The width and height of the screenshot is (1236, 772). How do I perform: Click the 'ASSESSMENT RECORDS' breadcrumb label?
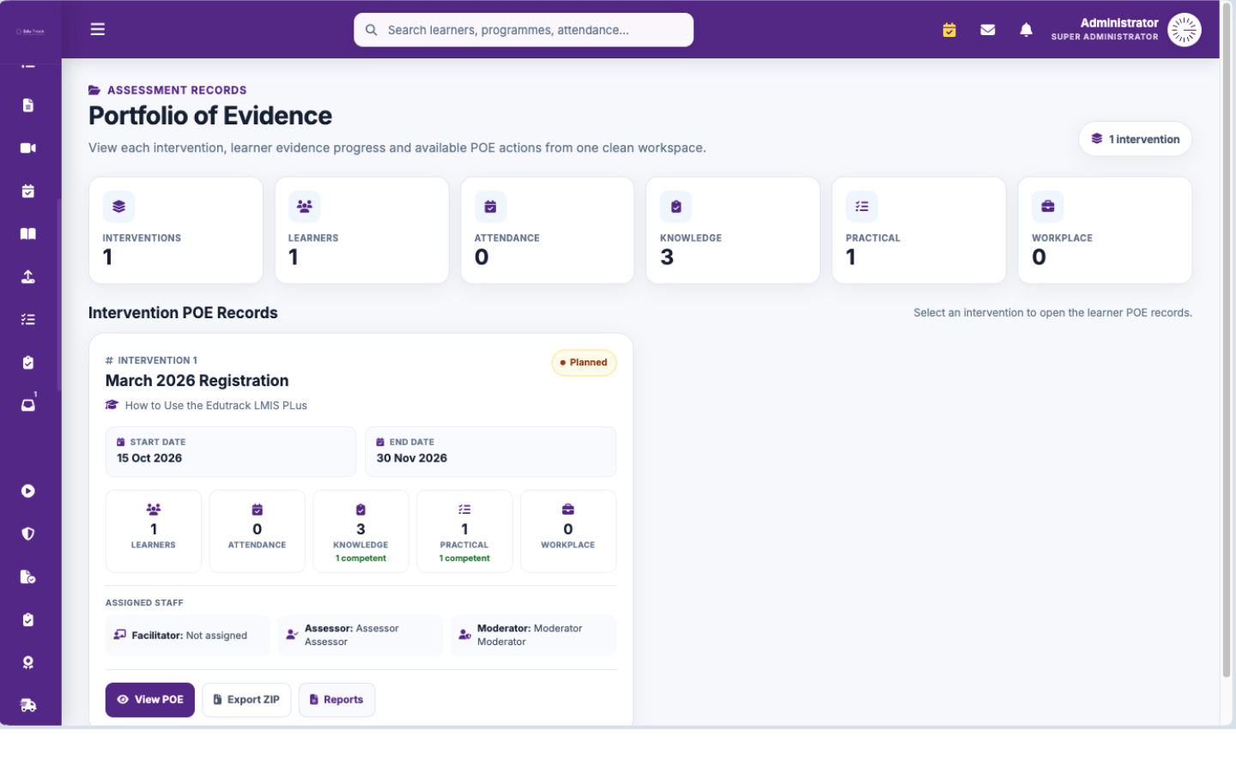(177, 90)
